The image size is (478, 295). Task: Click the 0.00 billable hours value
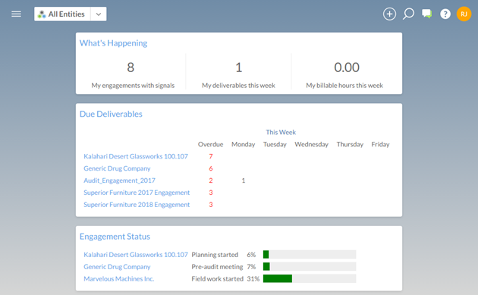click(x=347, y=67)
